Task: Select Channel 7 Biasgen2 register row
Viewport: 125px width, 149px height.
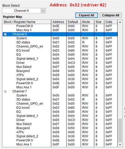Action: pos(60,128)
